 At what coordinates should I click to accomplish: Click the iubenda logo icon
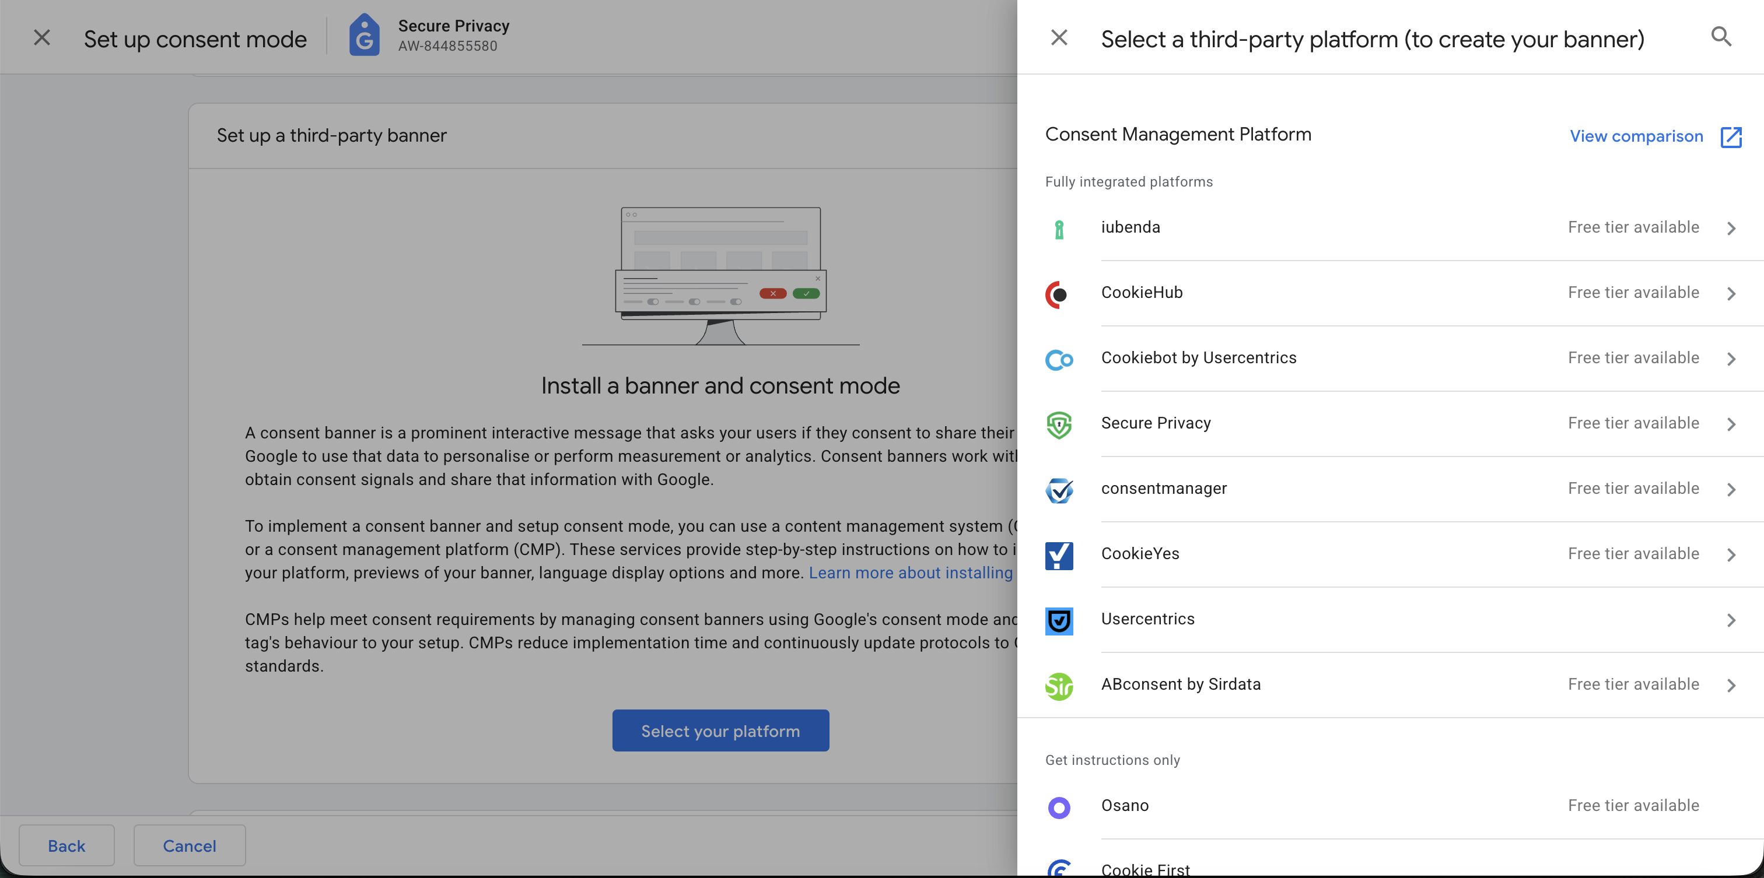1059,229
